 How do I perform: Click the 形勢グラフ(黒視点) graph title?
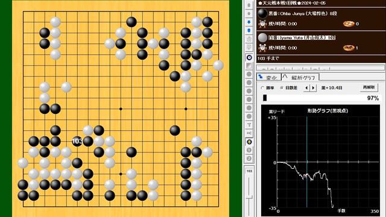[x=327, y=111]
